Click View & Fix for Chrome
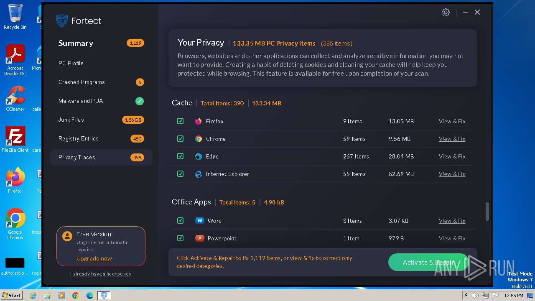 point(452,139)
